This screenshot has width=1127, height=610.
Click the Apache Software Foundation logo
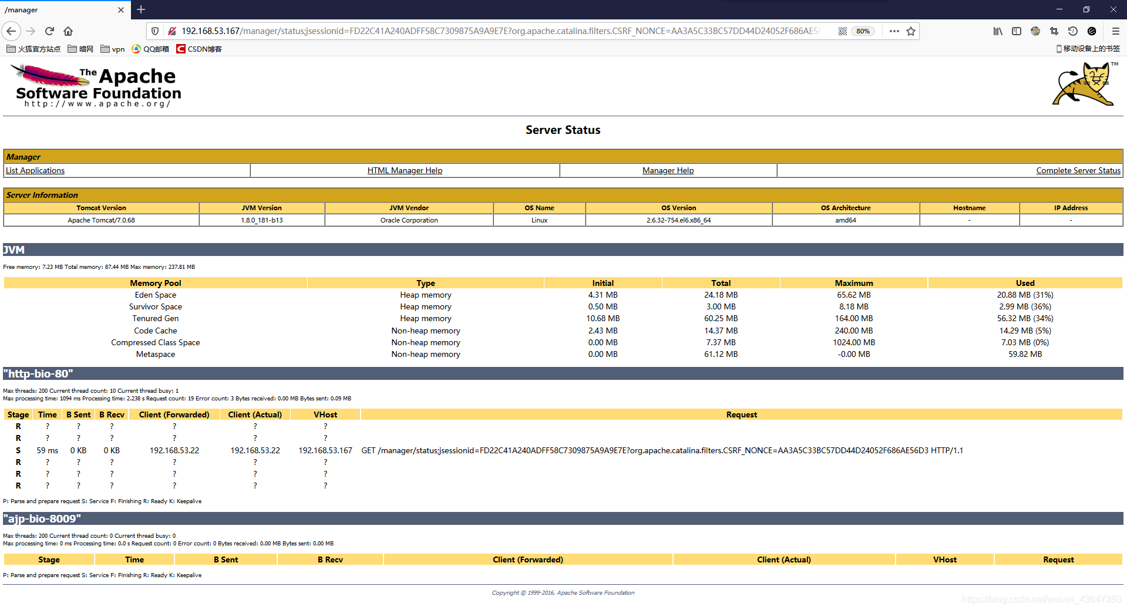click(96, 86)
